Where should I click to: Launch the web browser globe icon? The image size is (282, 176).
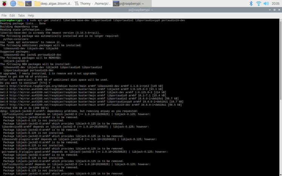pyautogui.click(x=13, y=3)
